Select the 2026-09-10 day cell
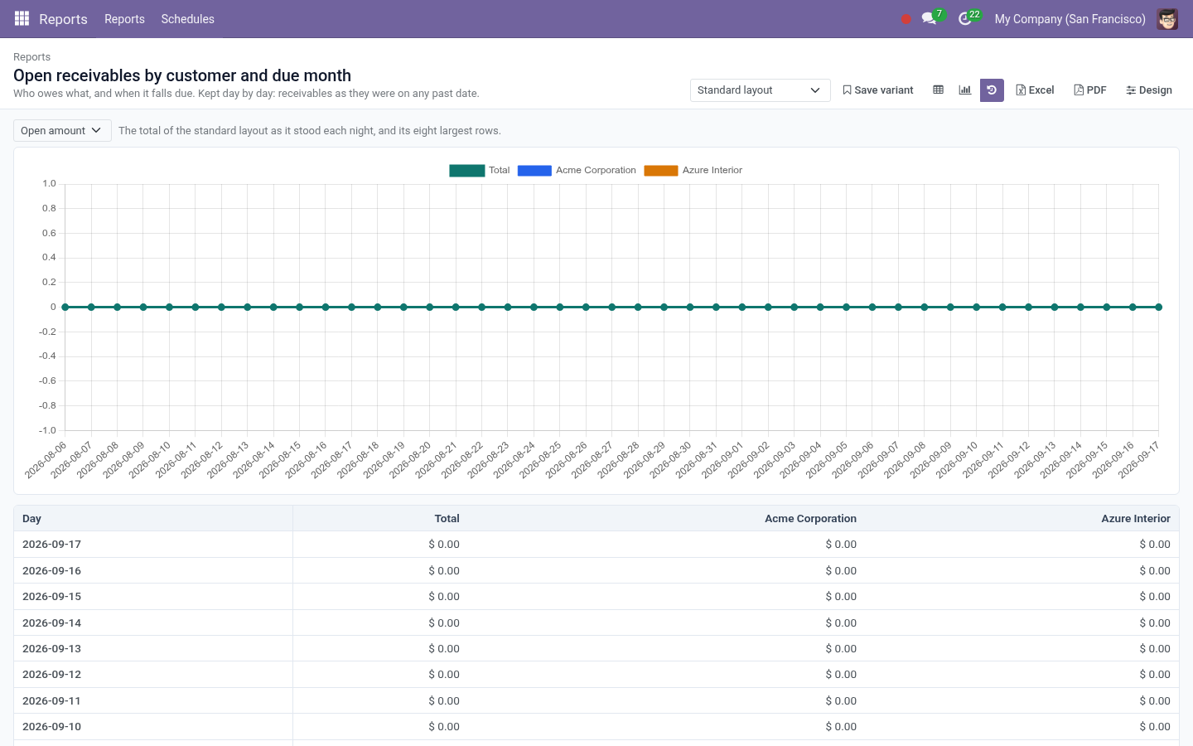1193x746 pixels. [153, 727]
